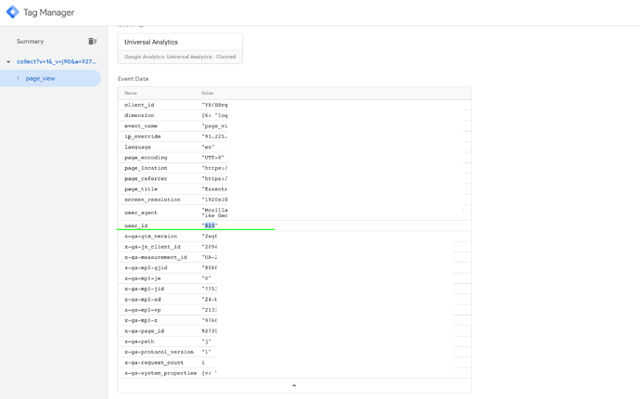
Task: Select the user_id row name
Action: 136,225
